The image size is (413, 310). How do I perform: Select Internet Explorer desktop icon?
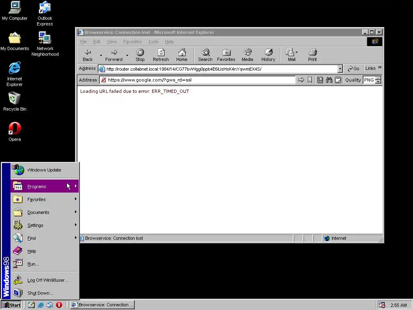tap(15, 74)
